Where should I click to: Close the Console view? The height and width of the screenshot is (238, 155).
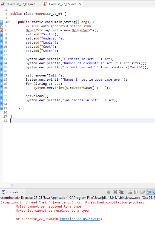click(22, 192)
